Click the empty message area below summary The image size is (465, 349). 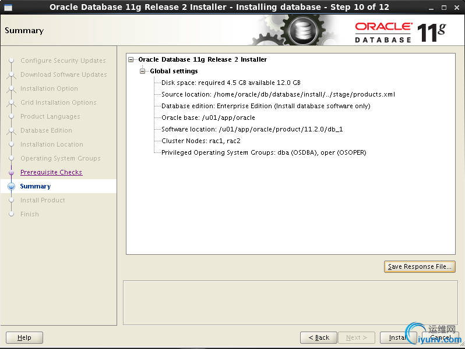coord(290,302)
